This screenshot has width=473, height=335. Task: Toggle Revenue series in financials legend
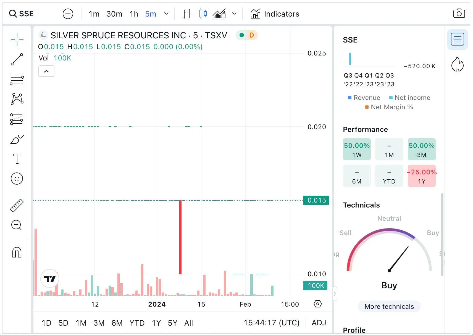pos(364,98)
